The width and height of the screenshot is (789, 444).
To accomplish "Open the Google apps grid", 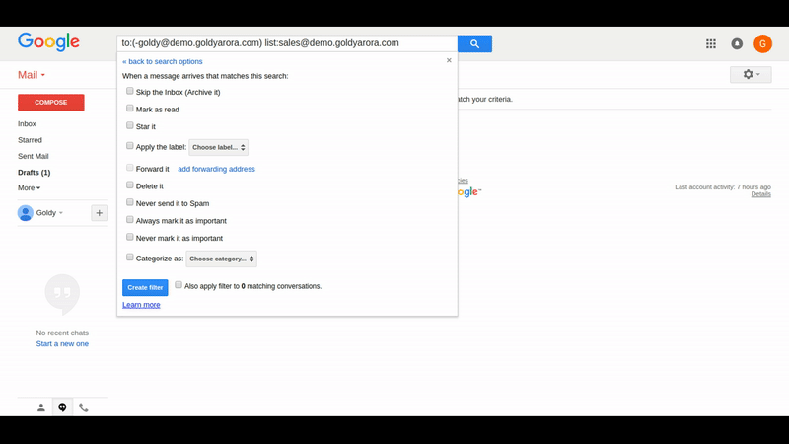I will click(x=710, y=43).
